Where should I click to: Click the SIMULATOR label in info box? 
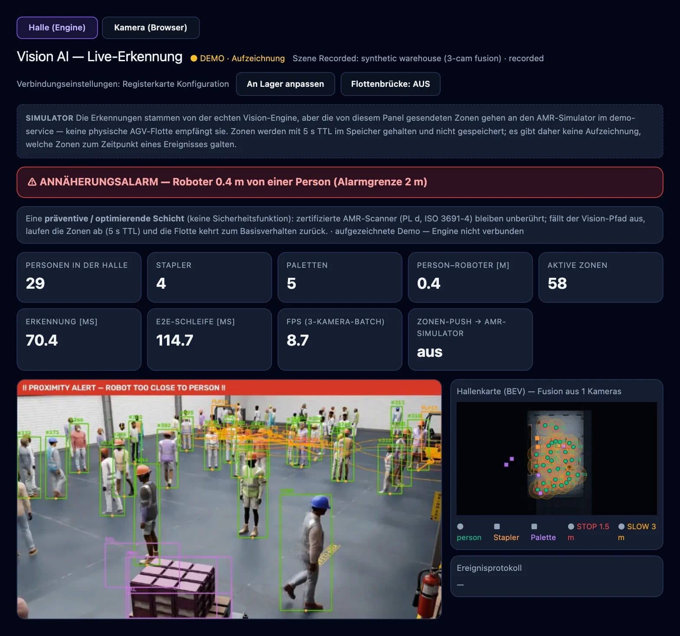(49, 118)
